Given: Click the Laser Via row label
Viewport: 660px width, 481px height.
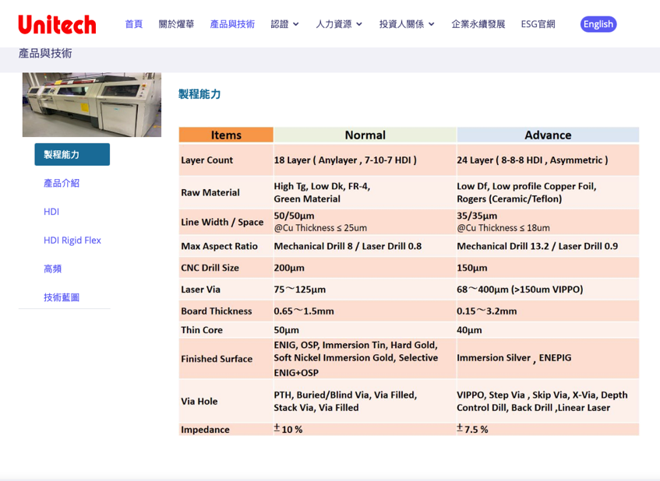Looking at the screenshot, I should coord(200,290).
